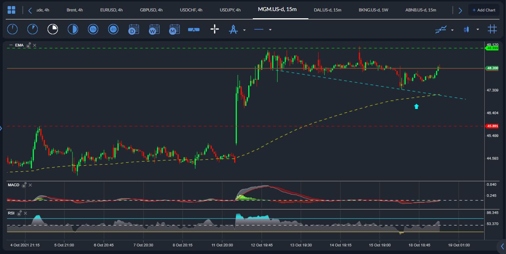Select the 4h timeframe icon
Screen dimensions: 506x254
pyautogui.click(x=113, y=29)
